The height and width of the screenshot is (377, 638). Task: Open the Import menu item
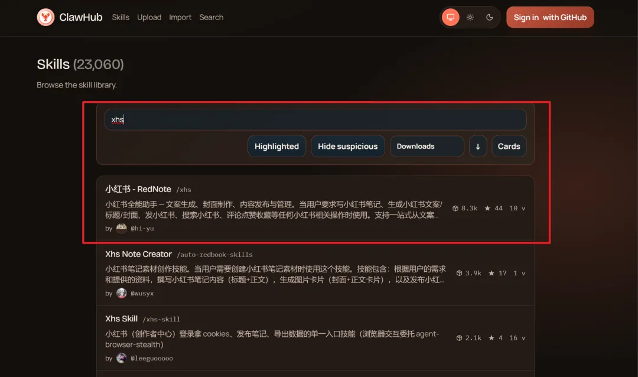pyautogui.click(x=180, y=17)
